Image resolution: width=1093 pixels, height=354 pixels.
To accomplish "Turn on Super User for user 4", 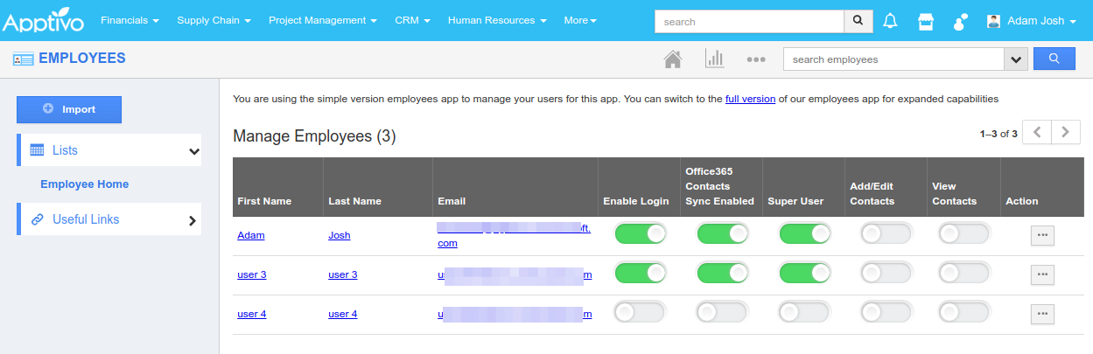I will click(x=804, y=313).
